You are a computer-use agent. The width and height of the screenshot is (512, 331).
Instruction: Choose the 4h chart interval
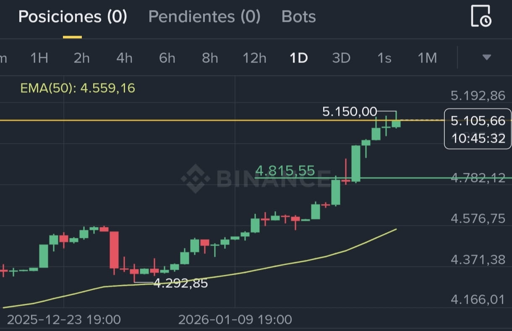pyautogui.click(x=124, y=58)
